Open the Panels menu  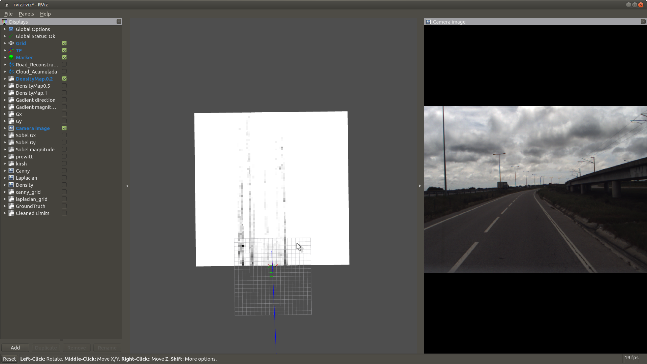tap(26, 14)
